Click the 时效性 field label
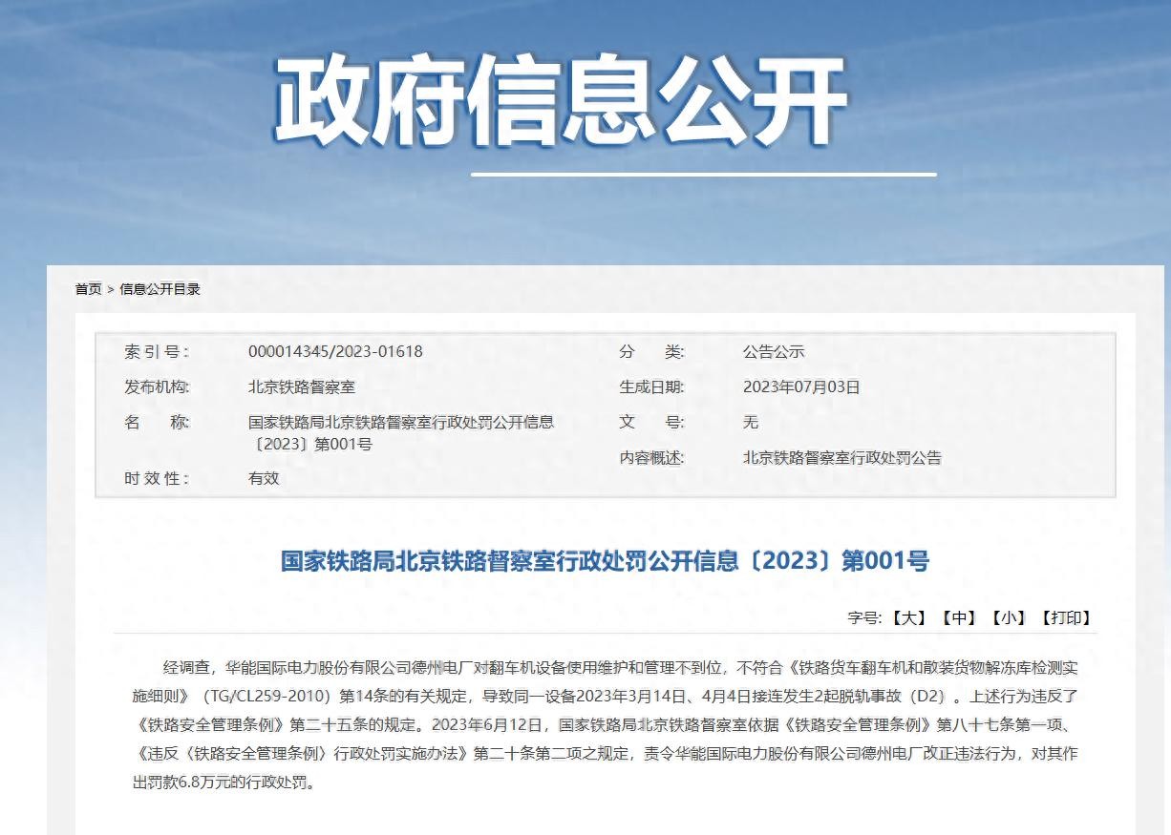Viewport: 1171px width, 835px height. (x=157, y=478)
